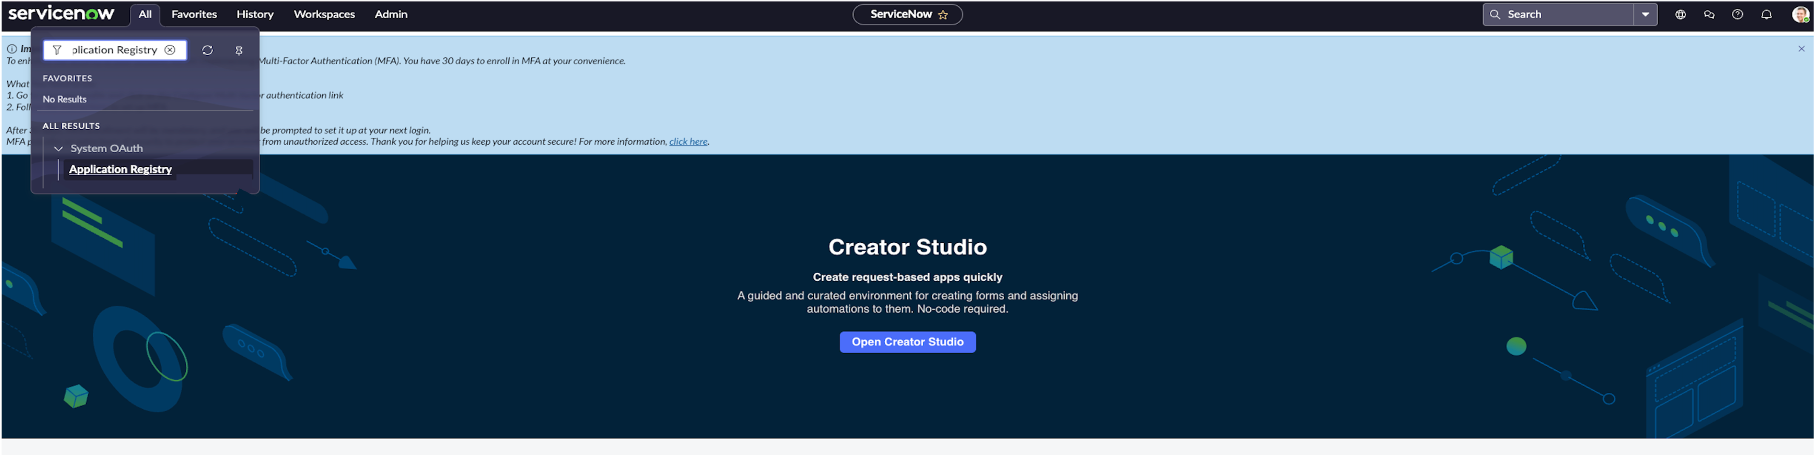Image resolution: width=1815 pixels, height=456 pixels.
Task: Favorite the page with the star icon
Action: pos(943,15)
